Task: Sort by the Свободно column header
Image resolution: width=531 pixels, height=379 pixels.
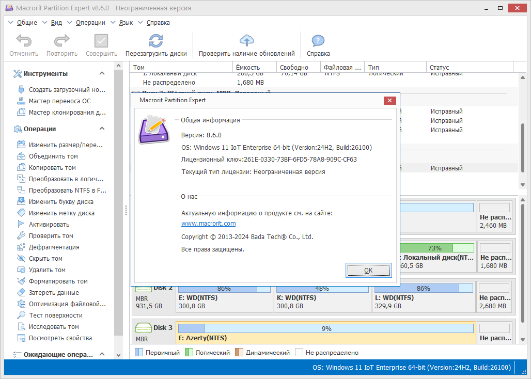Action: [299, 67]
